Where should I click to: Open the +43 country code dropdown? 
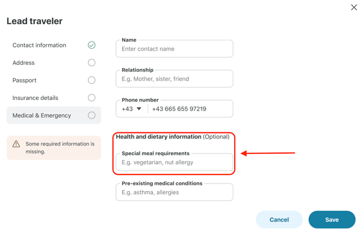(x=132, y=109)
